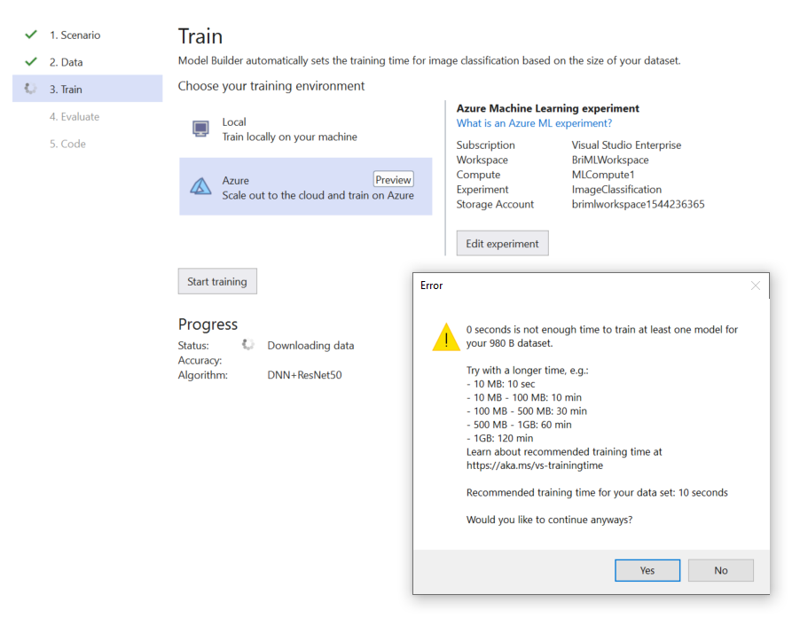Choose Local training environment option
Image resolution: width=800 pixels, height=618 pixels.
pos(305,129)
